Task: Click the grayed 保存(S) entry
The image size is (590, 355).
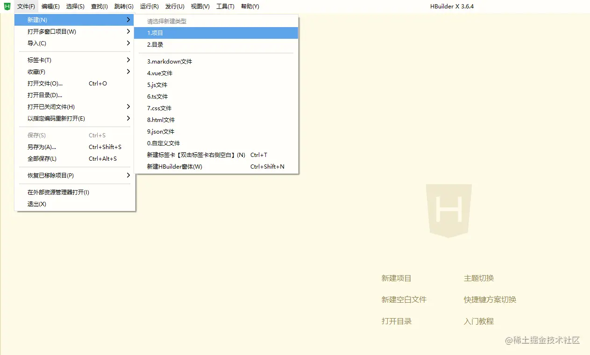Action: tap(75, 135)
